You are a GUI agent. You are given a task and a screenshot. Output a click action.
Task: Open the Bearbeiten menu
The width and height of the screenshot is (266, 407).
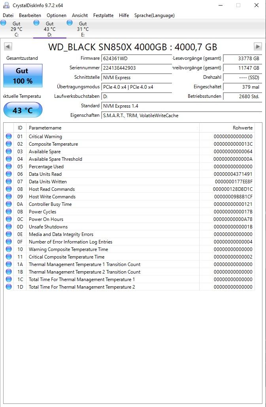pos(30,15)
